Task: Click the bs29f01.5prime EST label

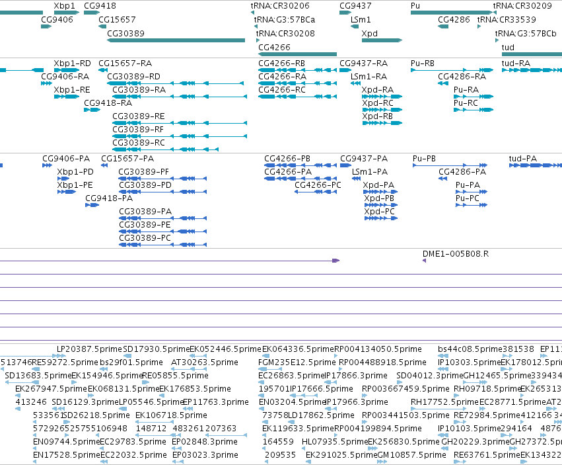Action: (131, 362)
